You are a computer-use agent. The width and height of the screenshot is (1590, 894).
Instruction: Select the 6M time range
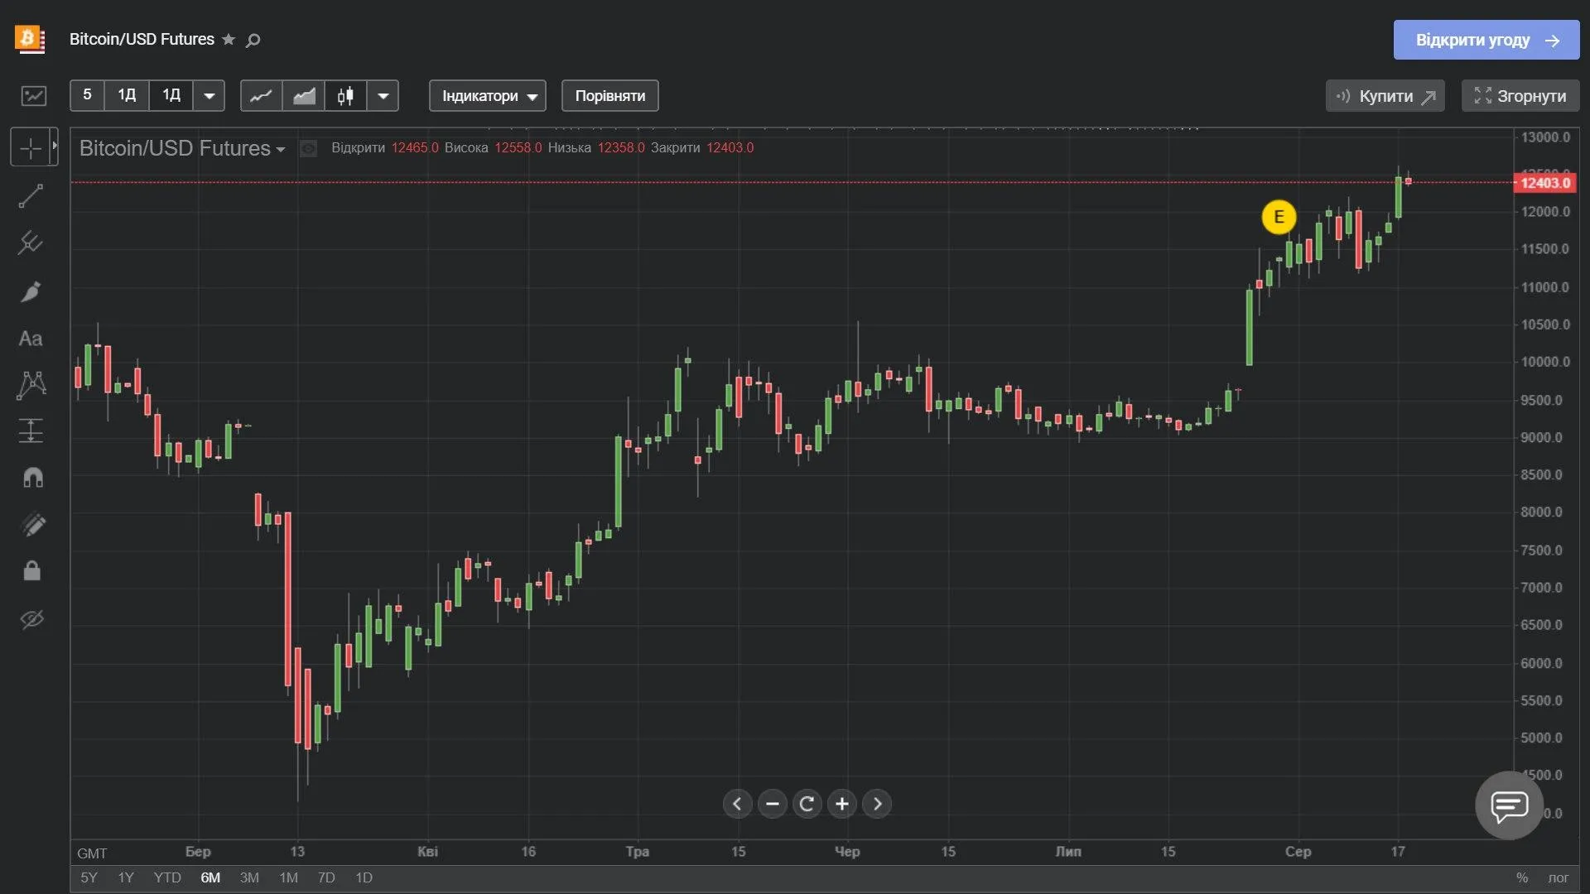210,877
